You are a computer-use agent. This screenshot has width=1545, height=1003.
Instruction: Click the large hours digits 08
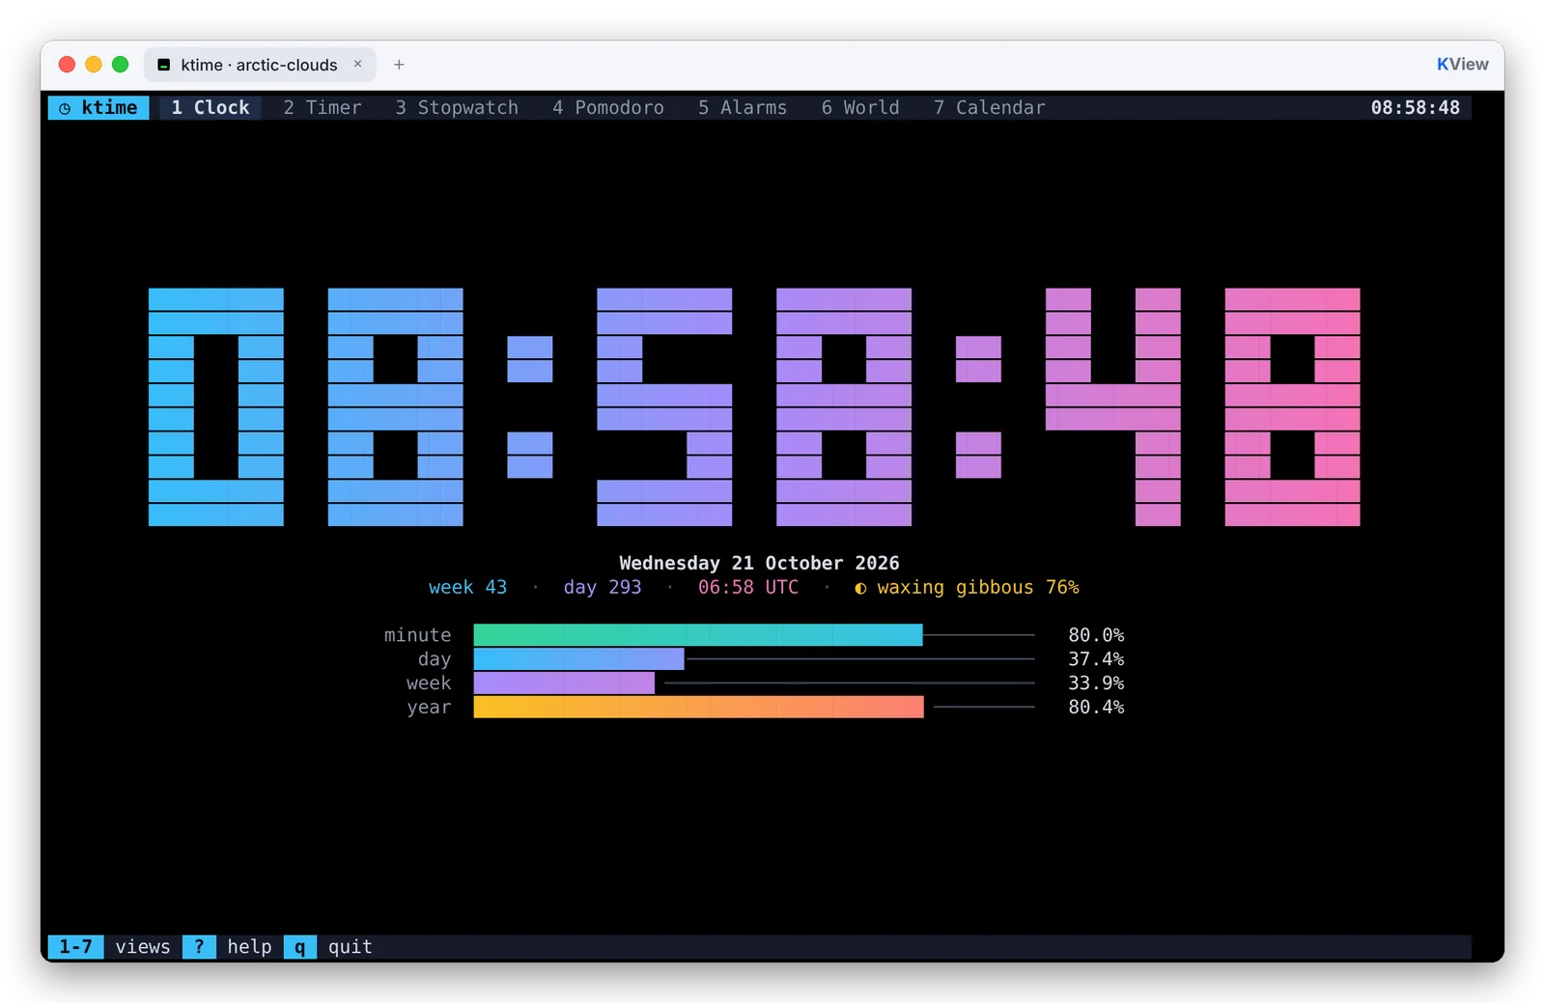[x=306, y=406]
